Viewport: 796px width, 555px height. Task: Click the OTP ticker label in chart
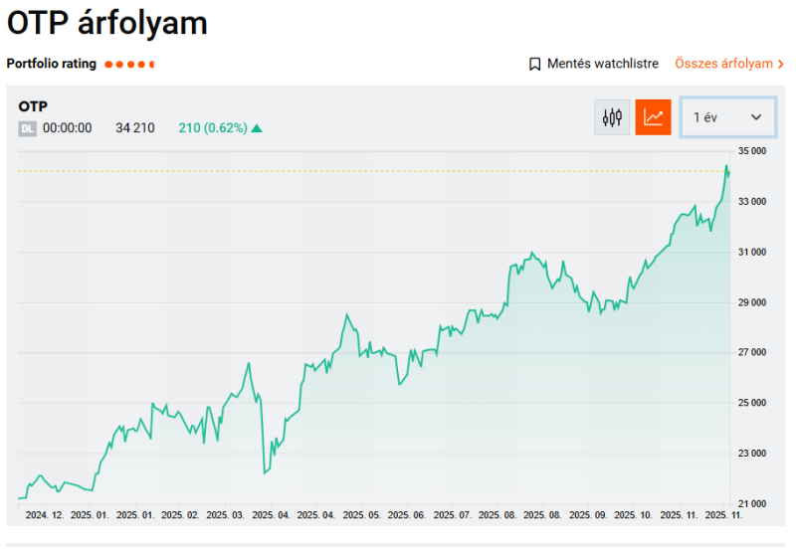pos(33,106)
